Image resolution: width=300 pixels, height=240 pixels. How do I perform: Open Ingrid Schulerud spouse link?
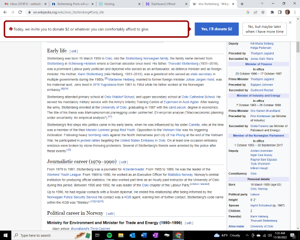pyautogui.click(x=261, y=205)
